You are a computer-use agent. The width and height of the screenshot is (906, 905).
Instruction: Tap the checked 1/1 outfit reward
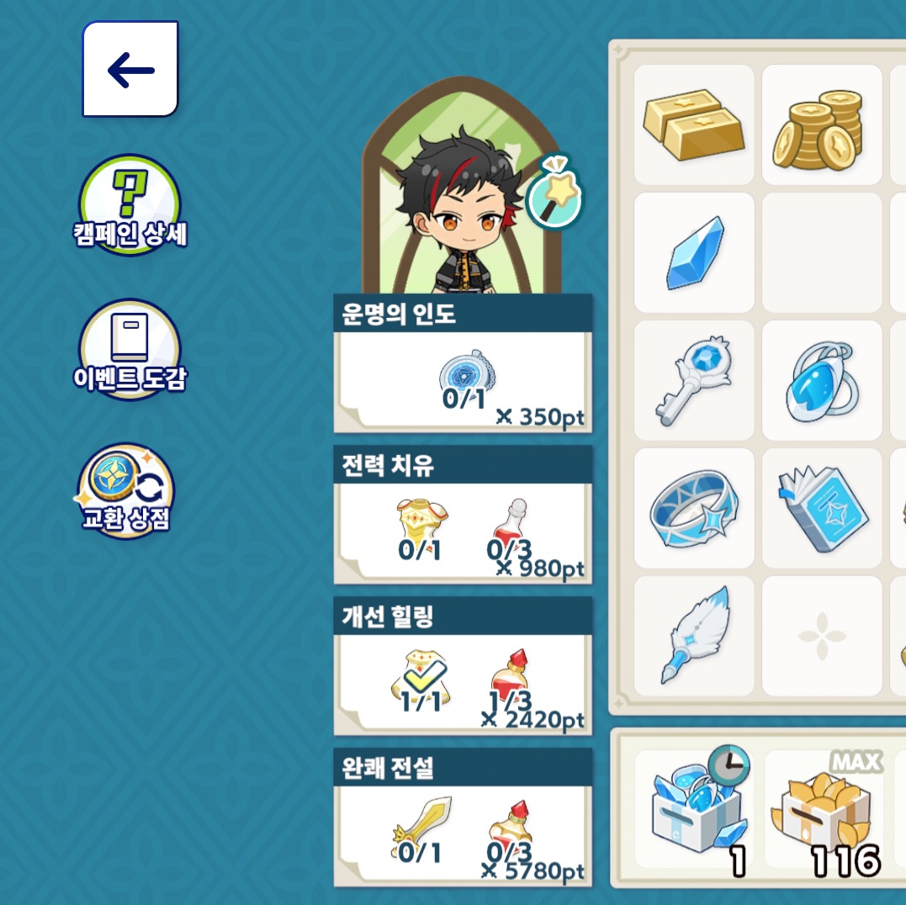[421, 681]
